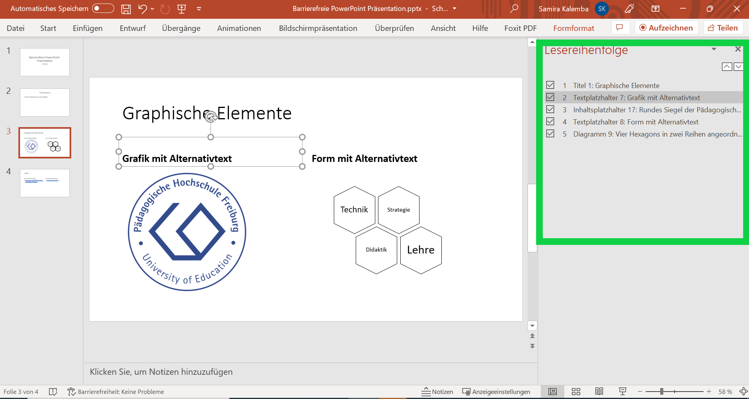The width and height of the screenshot is (749, 399).
Task: Open Überprüfen tab
Action: (394, 28)
